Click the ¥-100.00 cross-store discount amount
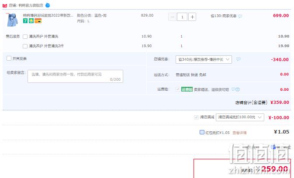This screenshot has width=294, height=178. coord(279,117)
